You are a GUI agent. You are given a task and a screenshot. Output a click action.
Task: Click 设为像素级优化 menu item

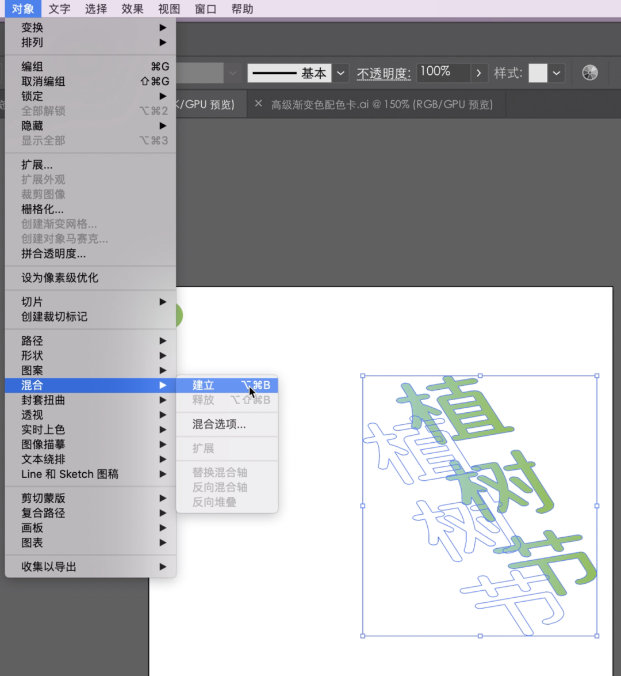coord(60,278)
